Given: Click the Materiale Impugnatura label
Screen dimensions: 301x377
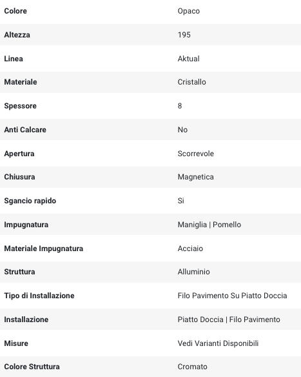Looking at the screenshot, I should coord(44,249).
